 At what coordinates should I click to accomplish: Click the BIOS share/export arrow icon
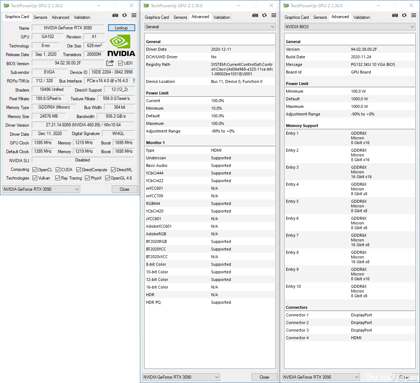point(110,63)
